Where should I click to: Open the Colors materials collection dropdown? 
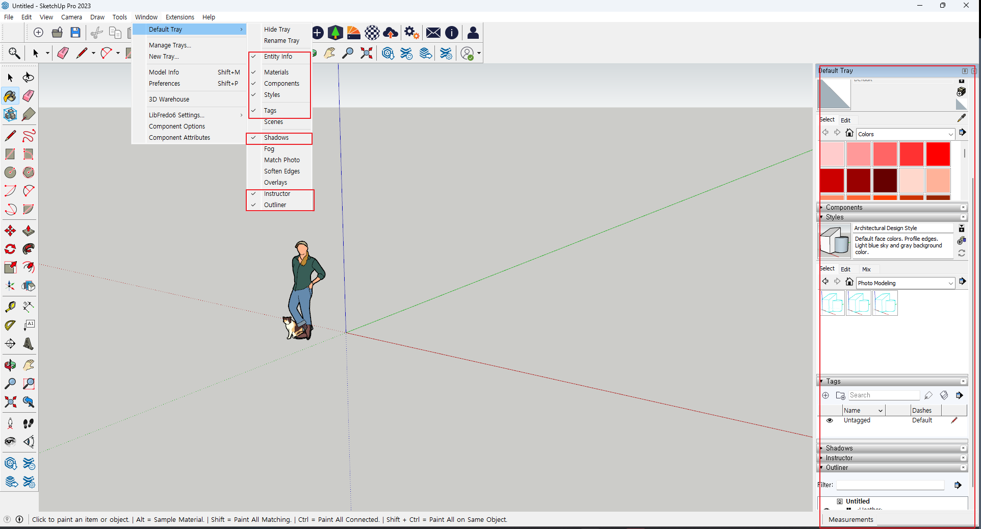[905, 134]
